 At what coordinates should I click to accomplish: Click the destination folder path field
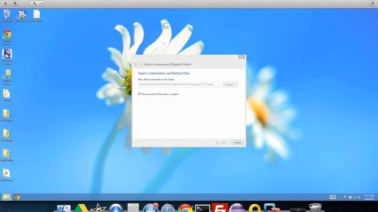[179, 84]
